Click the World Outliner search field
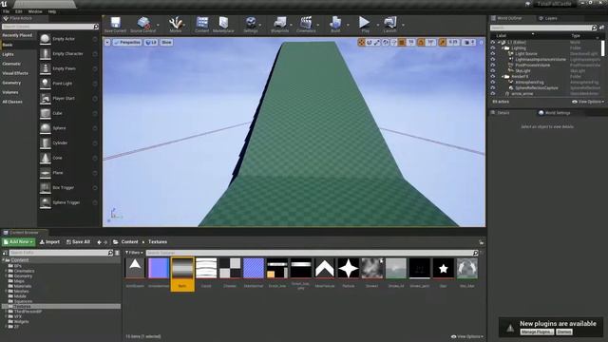 542,28
